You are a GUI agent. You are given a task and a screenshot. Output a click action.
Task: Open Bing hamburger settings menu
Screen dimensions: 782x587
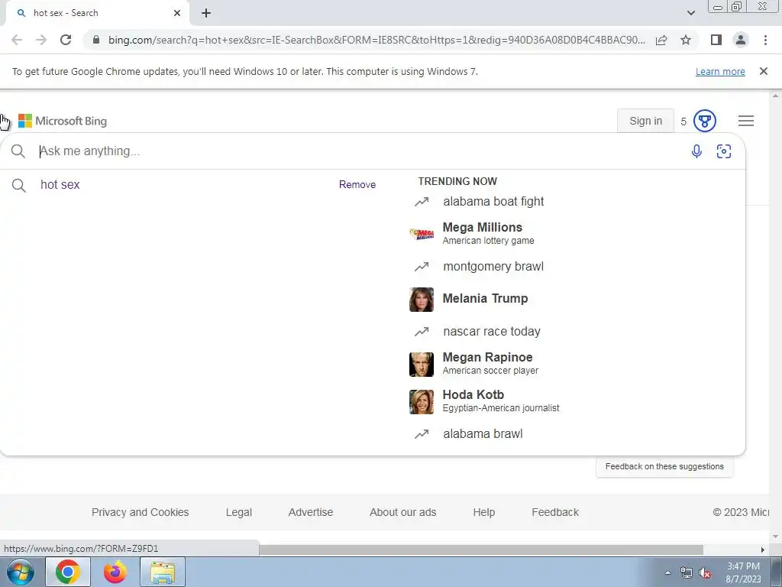coord(745,121)
